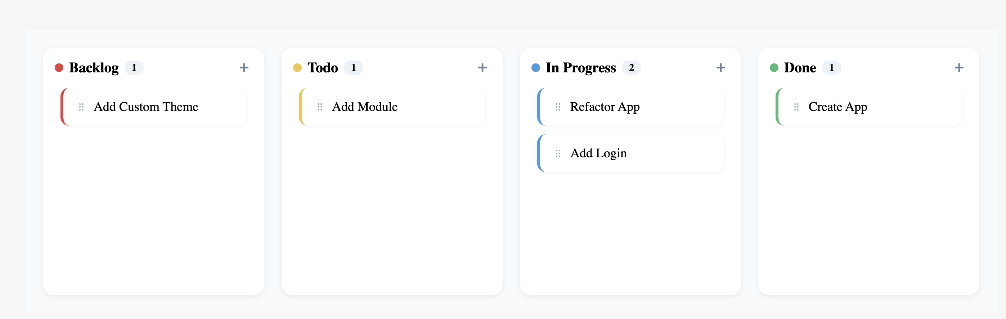Select the Add Module card
Screen dimensions: 1006x319
(392, 107)
